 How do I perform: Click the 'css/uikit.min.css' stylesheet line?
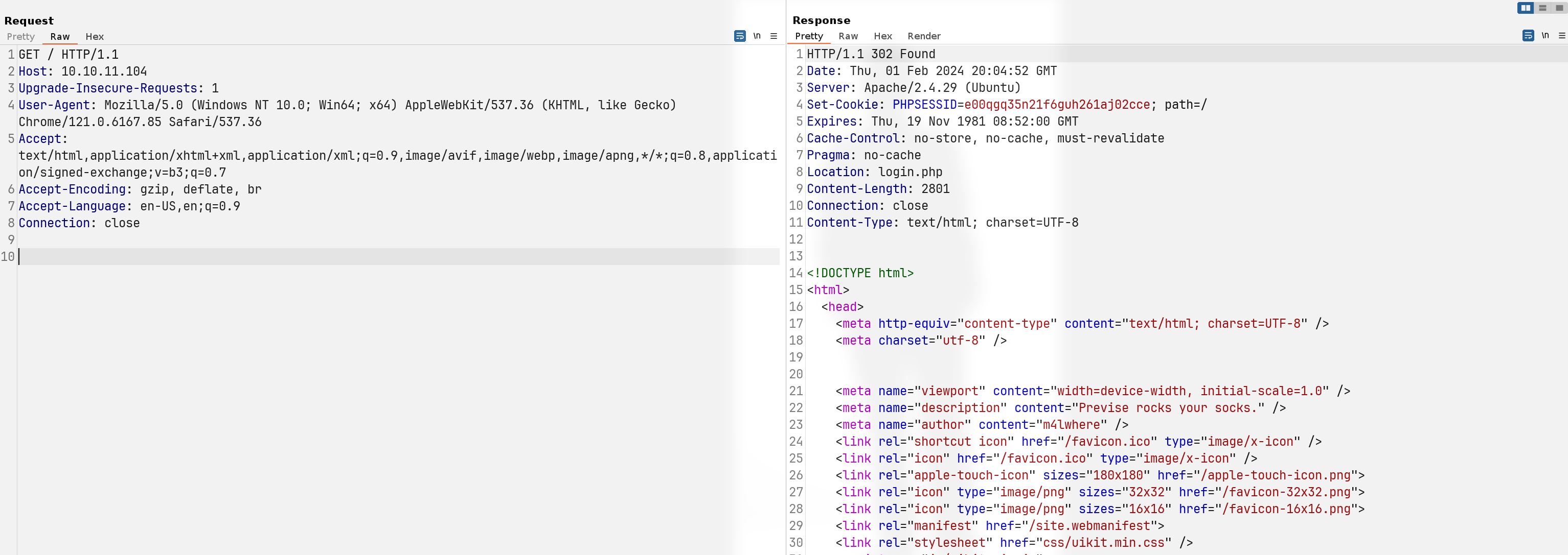[1014, 542]
